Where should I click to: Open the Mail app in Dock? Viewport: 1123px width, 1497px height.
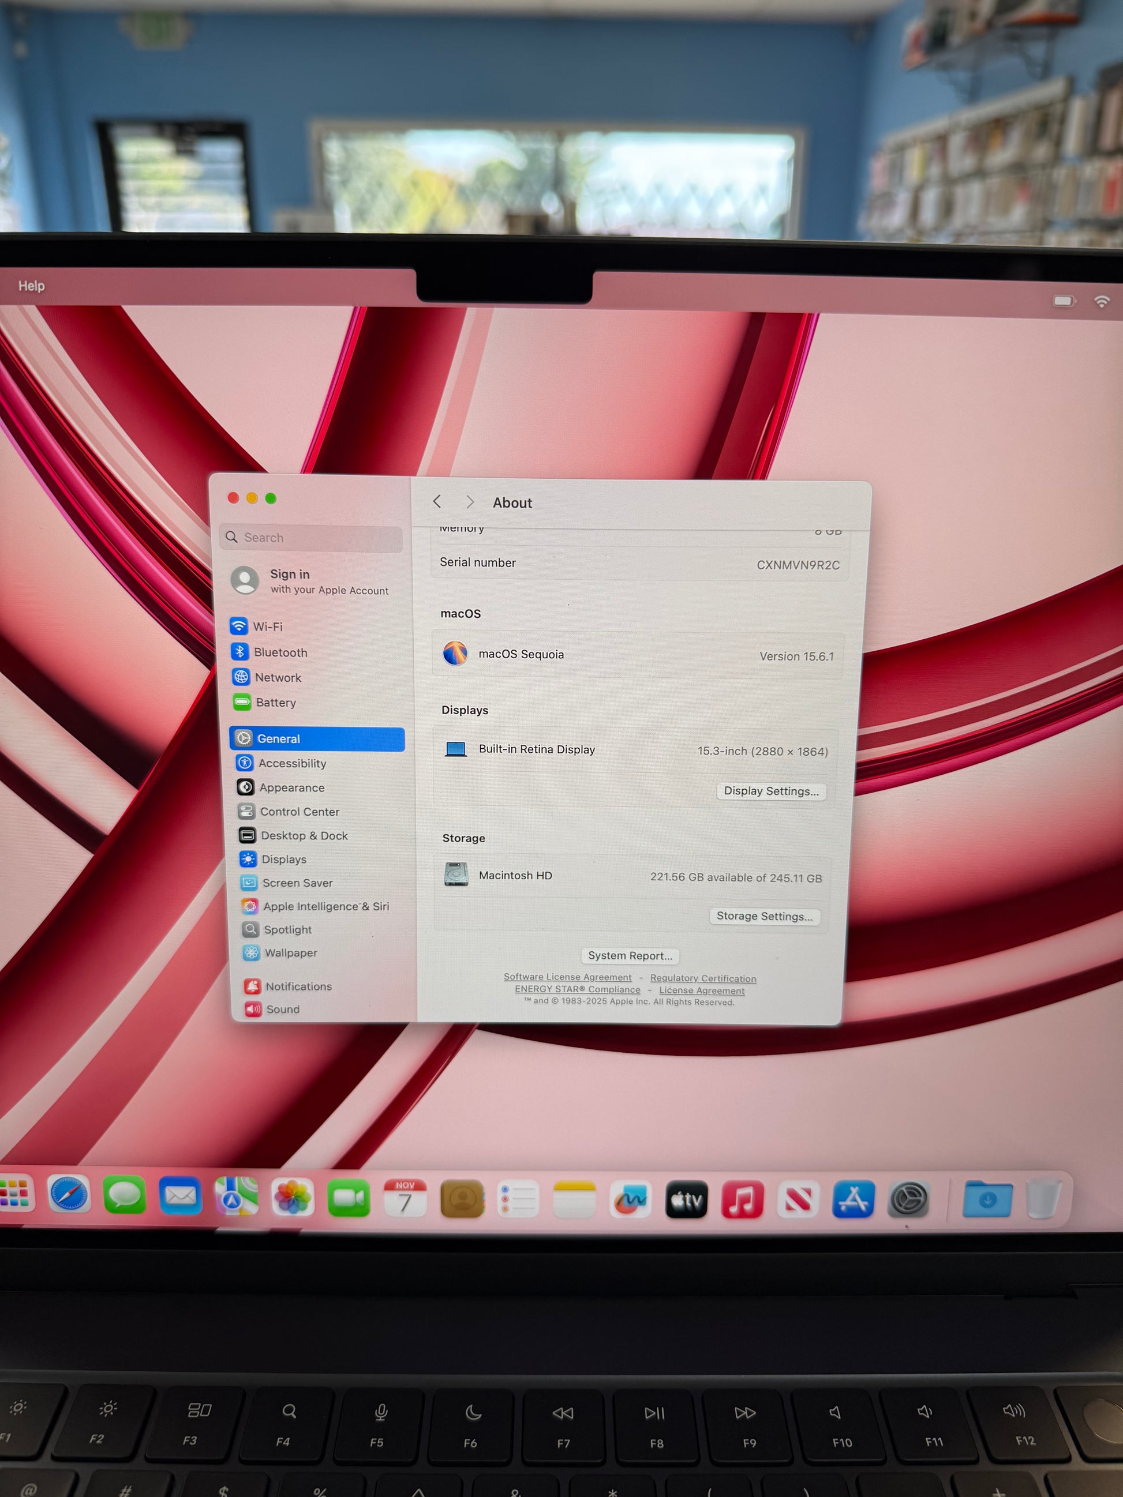180,1196
